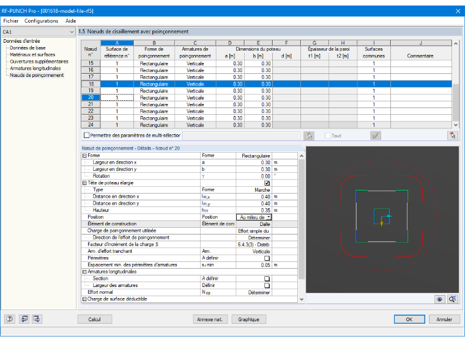This screenshot has width=465, height=342.
Task: Click 'Élément de construction' value 'Dalle'
Action: click(253, 224)
